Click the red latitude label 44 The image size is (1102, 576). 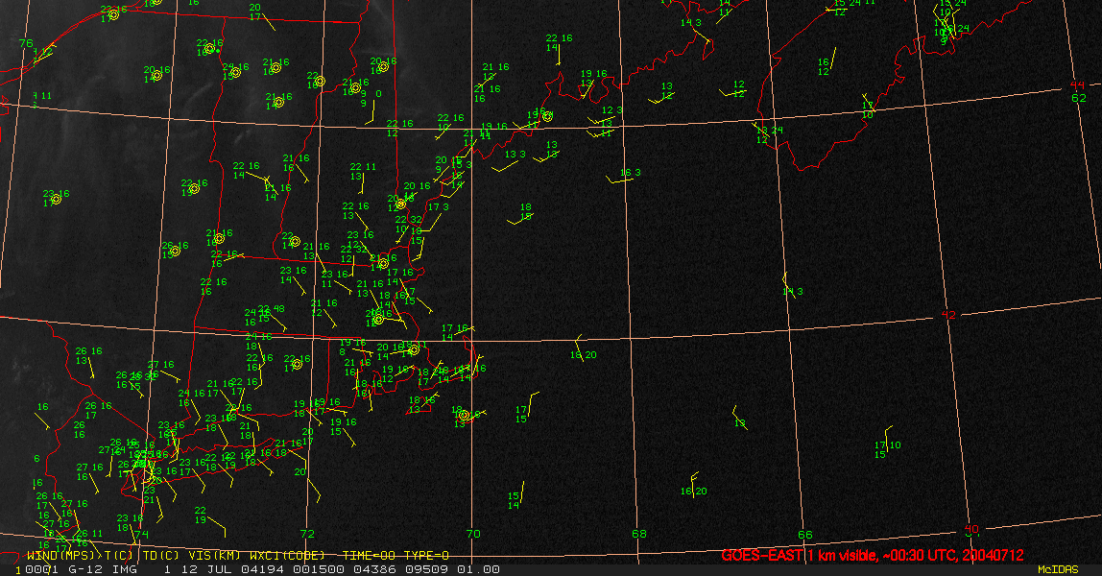click(x=1077, y=85)
